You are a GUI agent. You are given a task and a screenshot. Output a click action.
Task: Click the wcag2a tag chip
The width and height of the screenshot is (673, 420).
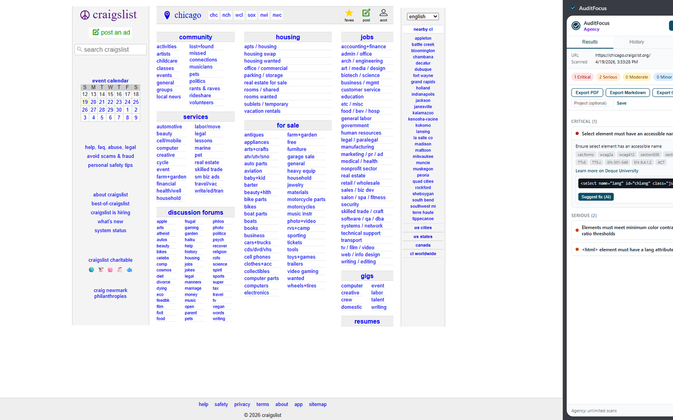click(x=606, y=155)
